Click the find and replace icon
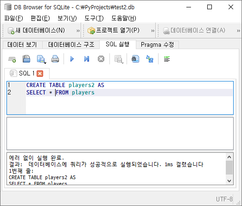The height and width of the screenshot is (206, 242). [x=150, y=59]
